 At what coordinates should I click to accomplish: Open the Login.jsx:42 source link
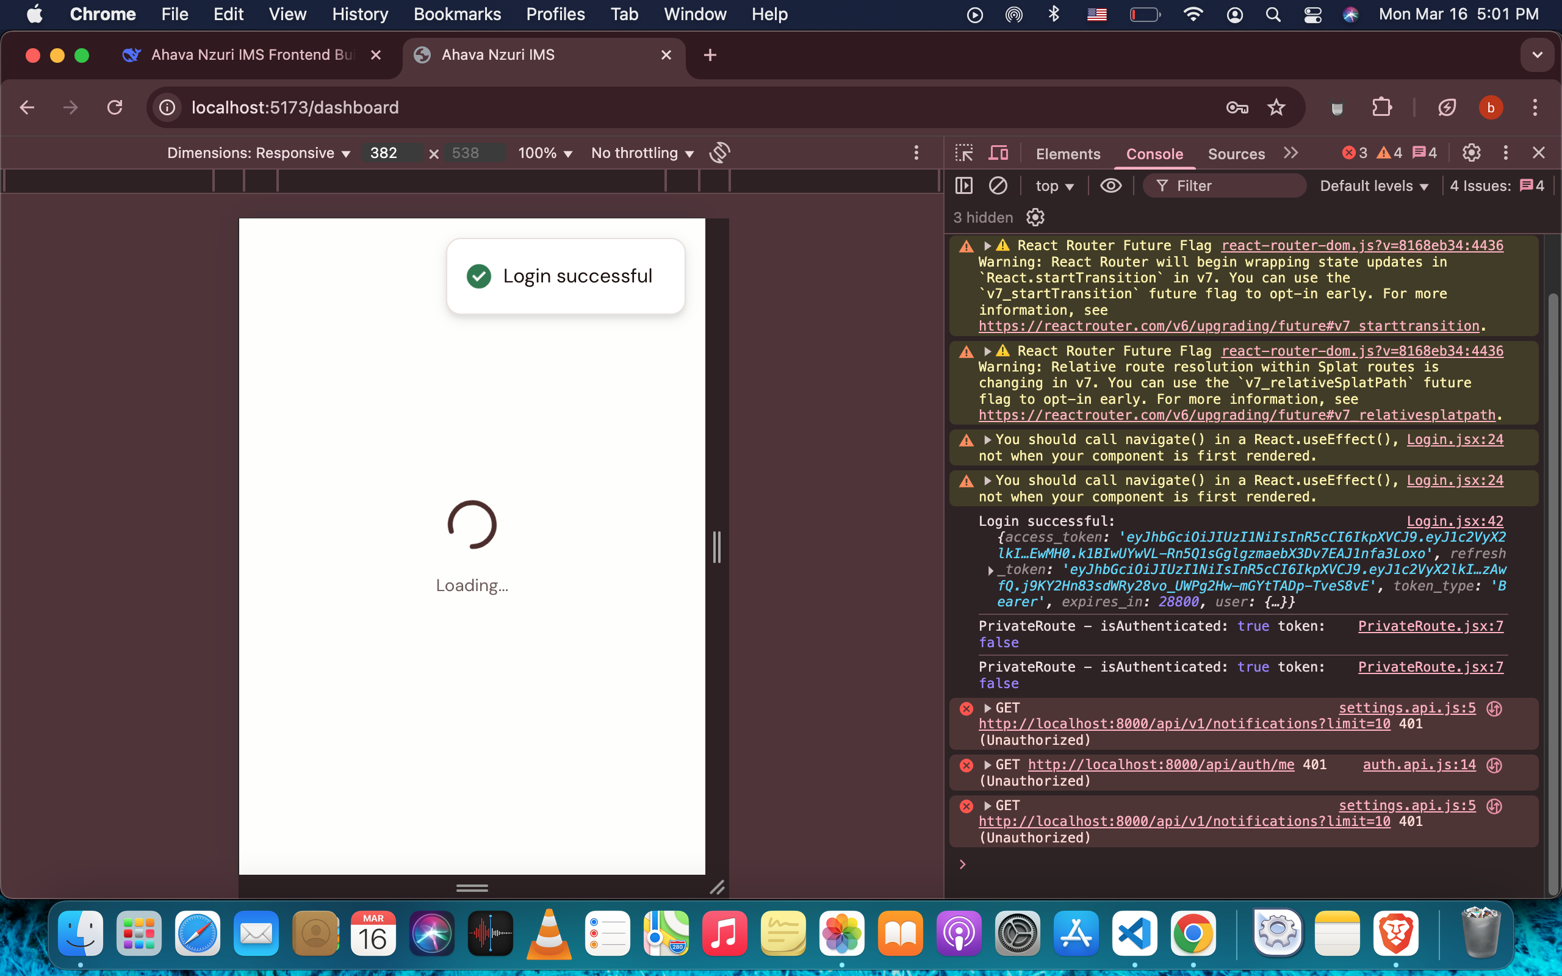click(x=1455, y=521)
